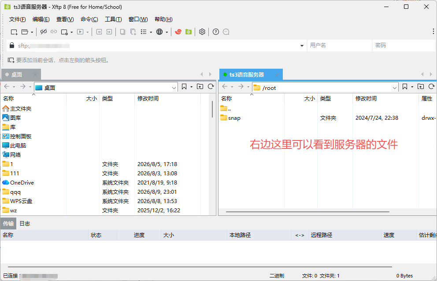The image size is (437, 281).
Task: Click the left transfer arrow icon
Action: coord(99,32)
